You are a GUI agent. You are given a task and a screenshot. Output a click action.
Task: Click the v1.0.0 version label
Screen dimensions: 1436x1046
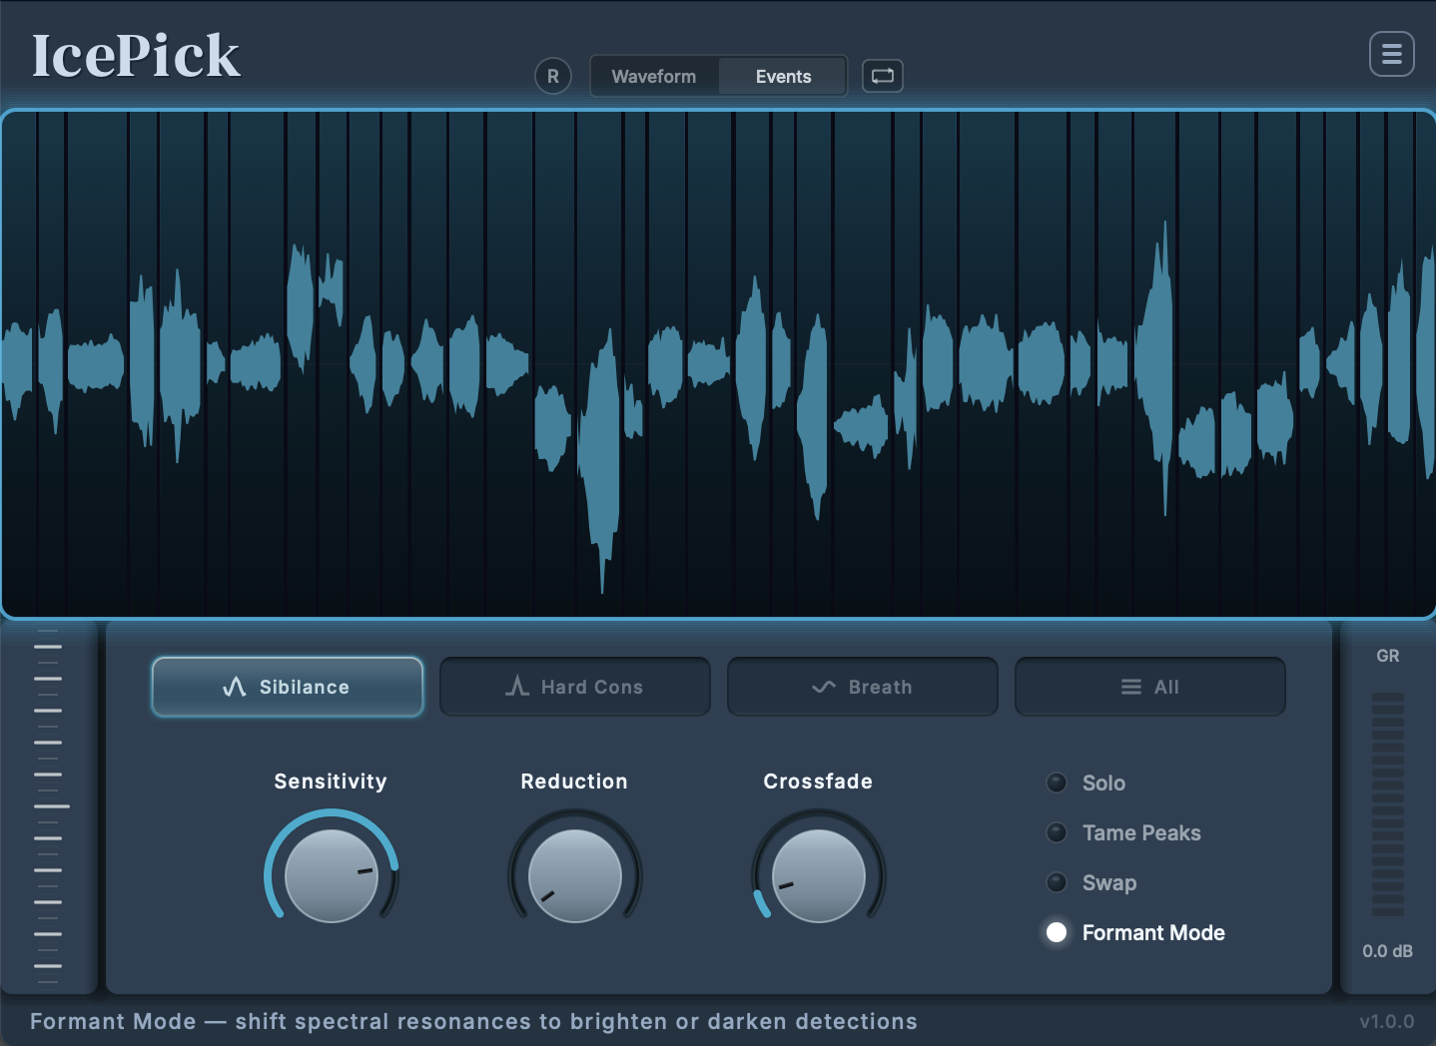1386,1021
